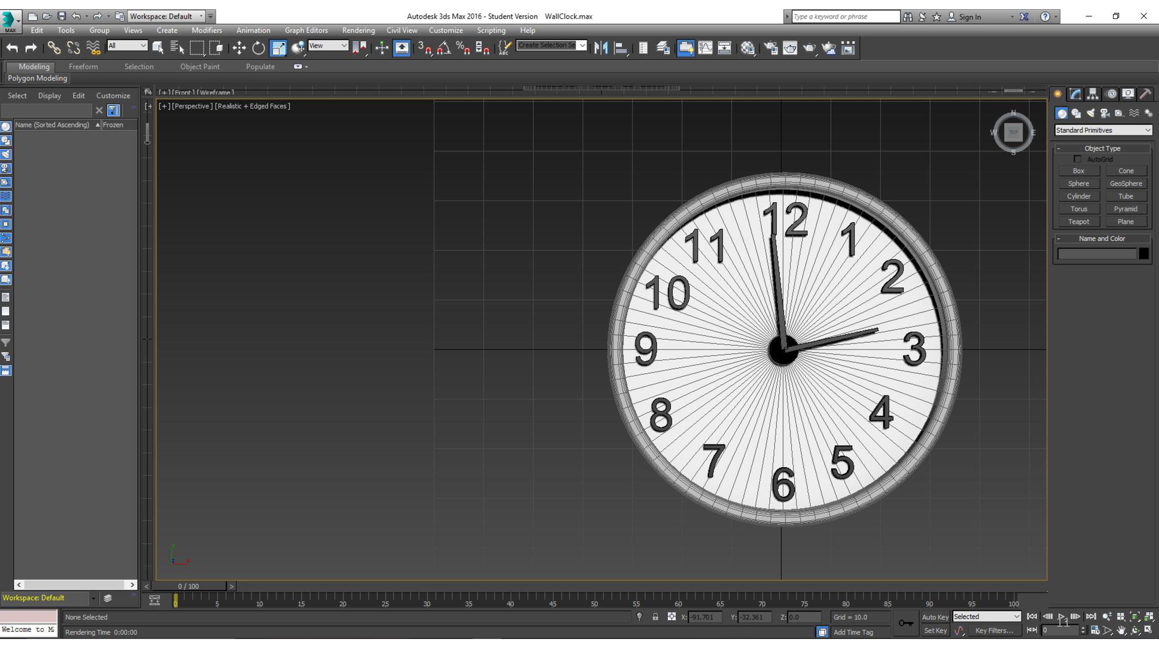Click the object color swatch
This screenshot has width=1159, height=652.
tap(1144, 254)
